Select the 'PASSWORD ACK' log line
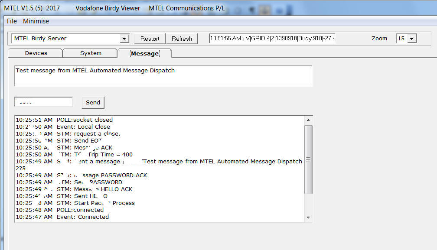 (x=82, y=175)
